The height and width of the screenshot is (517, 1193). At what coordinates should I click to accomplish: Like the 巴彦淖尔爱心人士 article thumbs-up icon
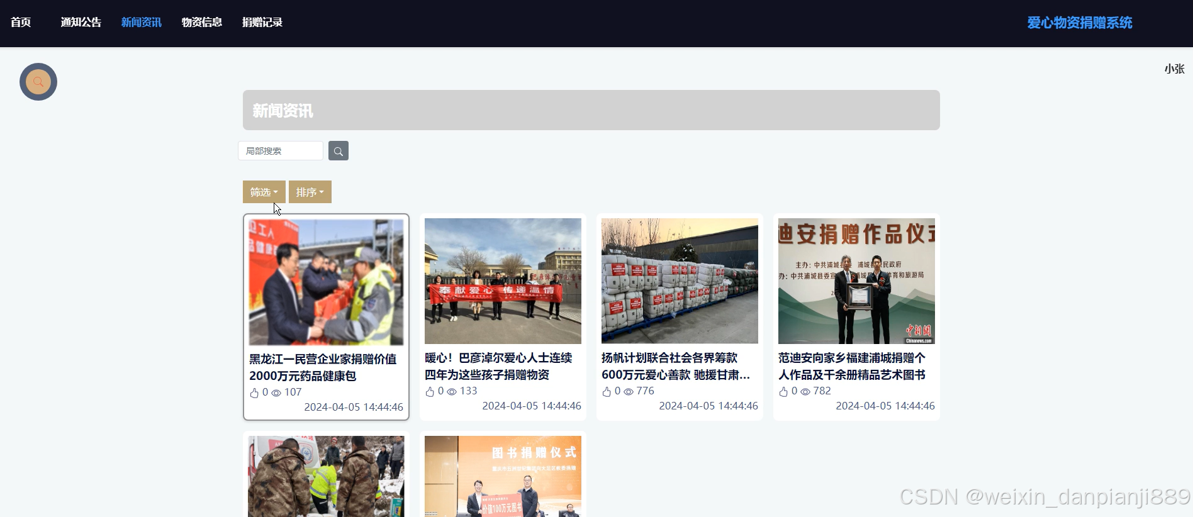point(430,391)
